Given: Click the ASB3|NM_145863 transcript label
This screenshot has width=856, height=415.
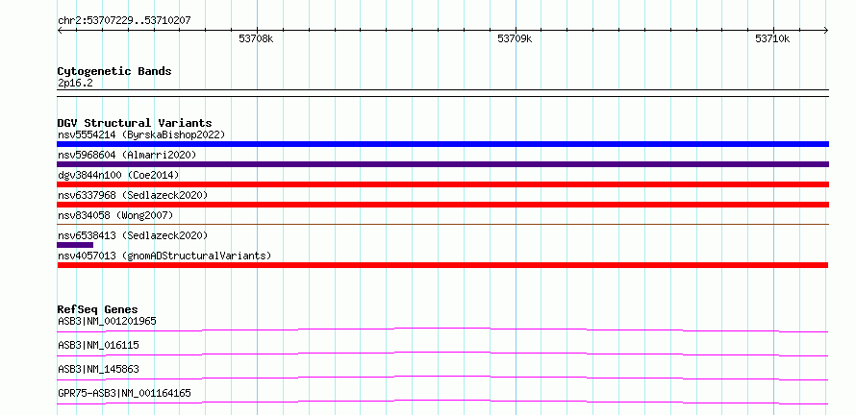Looking at the screenshot, I should click(98, 369).
